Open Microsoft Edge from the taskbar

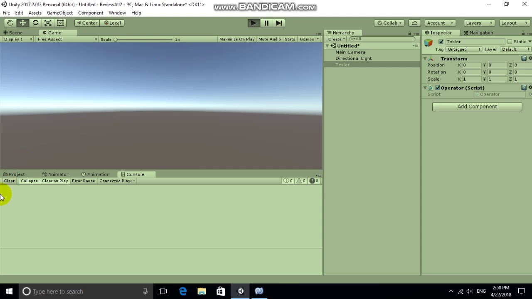click(x=182, y=291)
